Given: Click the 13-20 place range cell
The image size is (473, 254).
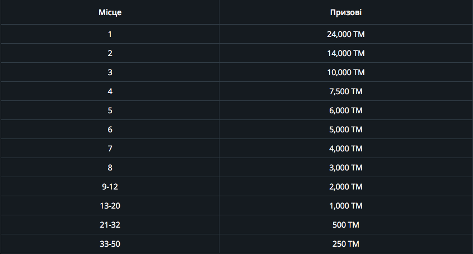Looking at the screenshot, I should coord(110,205).
